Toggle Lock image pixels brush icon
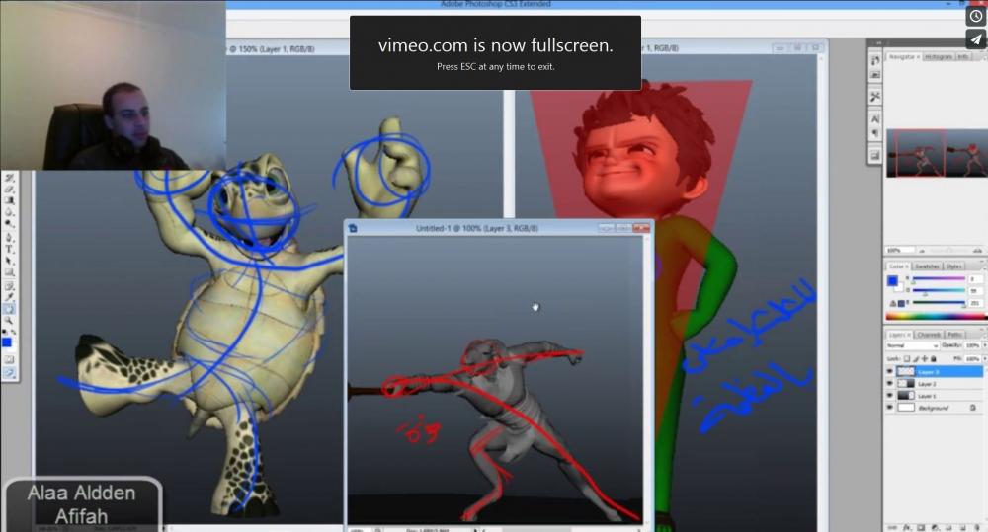This screenshot has height=532, width=988. 917,359
